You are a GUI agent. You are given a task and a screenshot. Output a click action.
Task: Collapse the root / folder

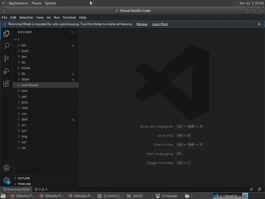click(x=15, y=39)
